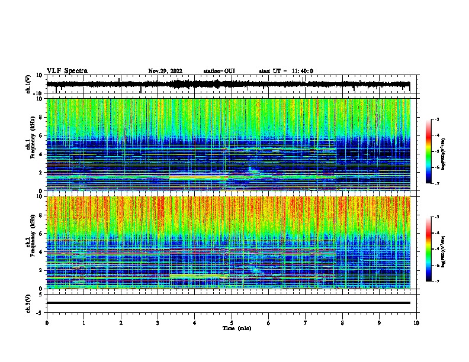The height and width of the screenshot is (362, 469).
Task: Click the flat black ch.3 signal line
Action: 228,303
